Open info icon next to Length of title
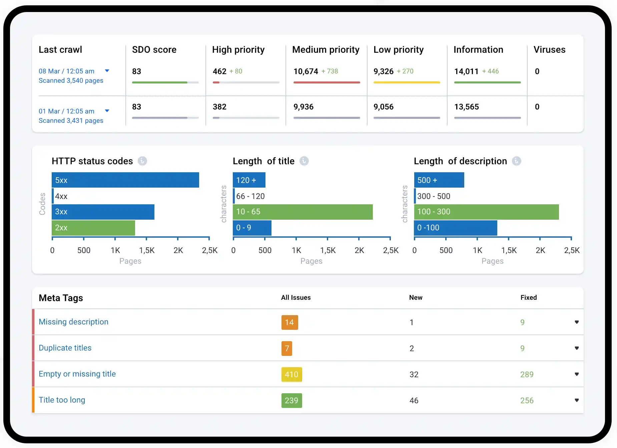This screenshot has width=617, height=448. pyautogui.click(x=304, y=161)
